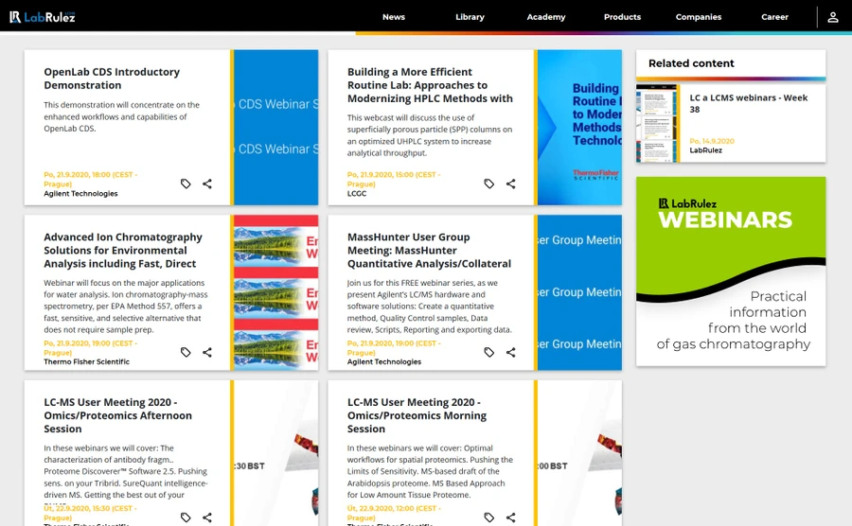
Task: Open Advanced Ion Chromatography Solutions title
Action: 123,251
